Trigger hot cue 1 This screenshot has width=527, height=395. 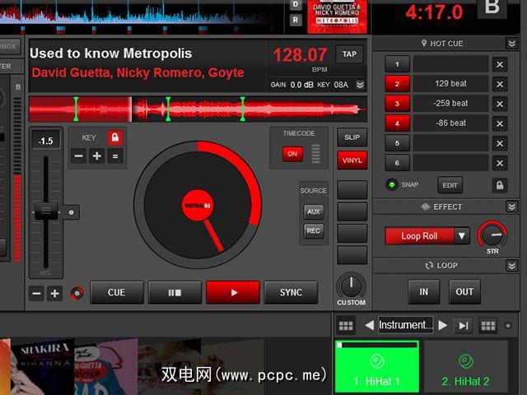(397, 64)
